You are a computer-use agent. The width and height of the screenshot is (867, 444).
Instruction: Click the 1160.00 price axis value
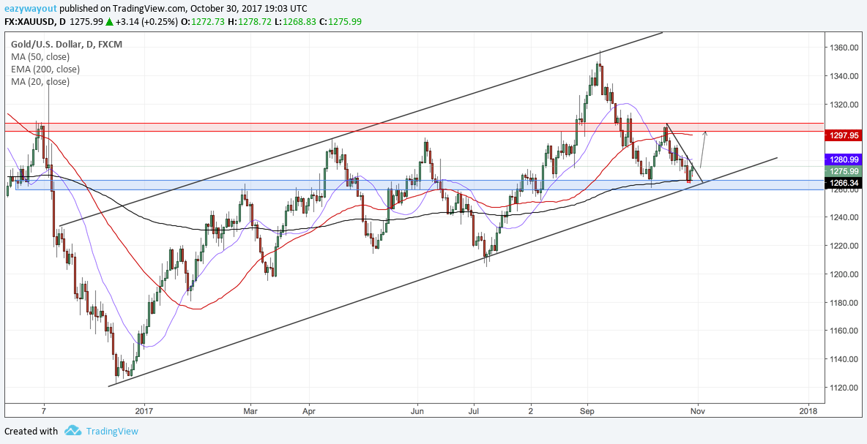click(843, 331)
